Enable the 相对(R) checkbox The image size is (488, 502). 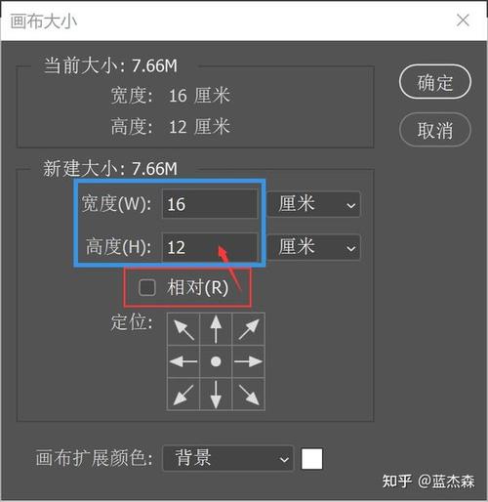(x=147, y=287)
